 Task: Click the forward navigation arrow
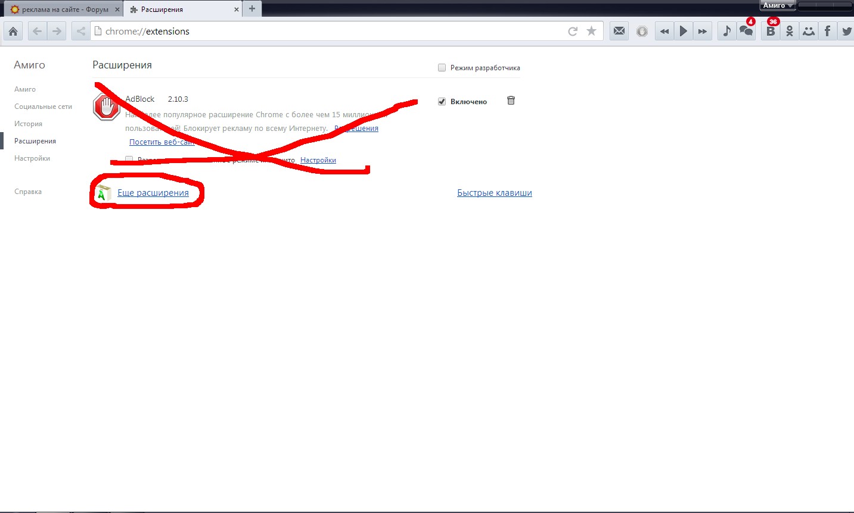tap(57, 32)
